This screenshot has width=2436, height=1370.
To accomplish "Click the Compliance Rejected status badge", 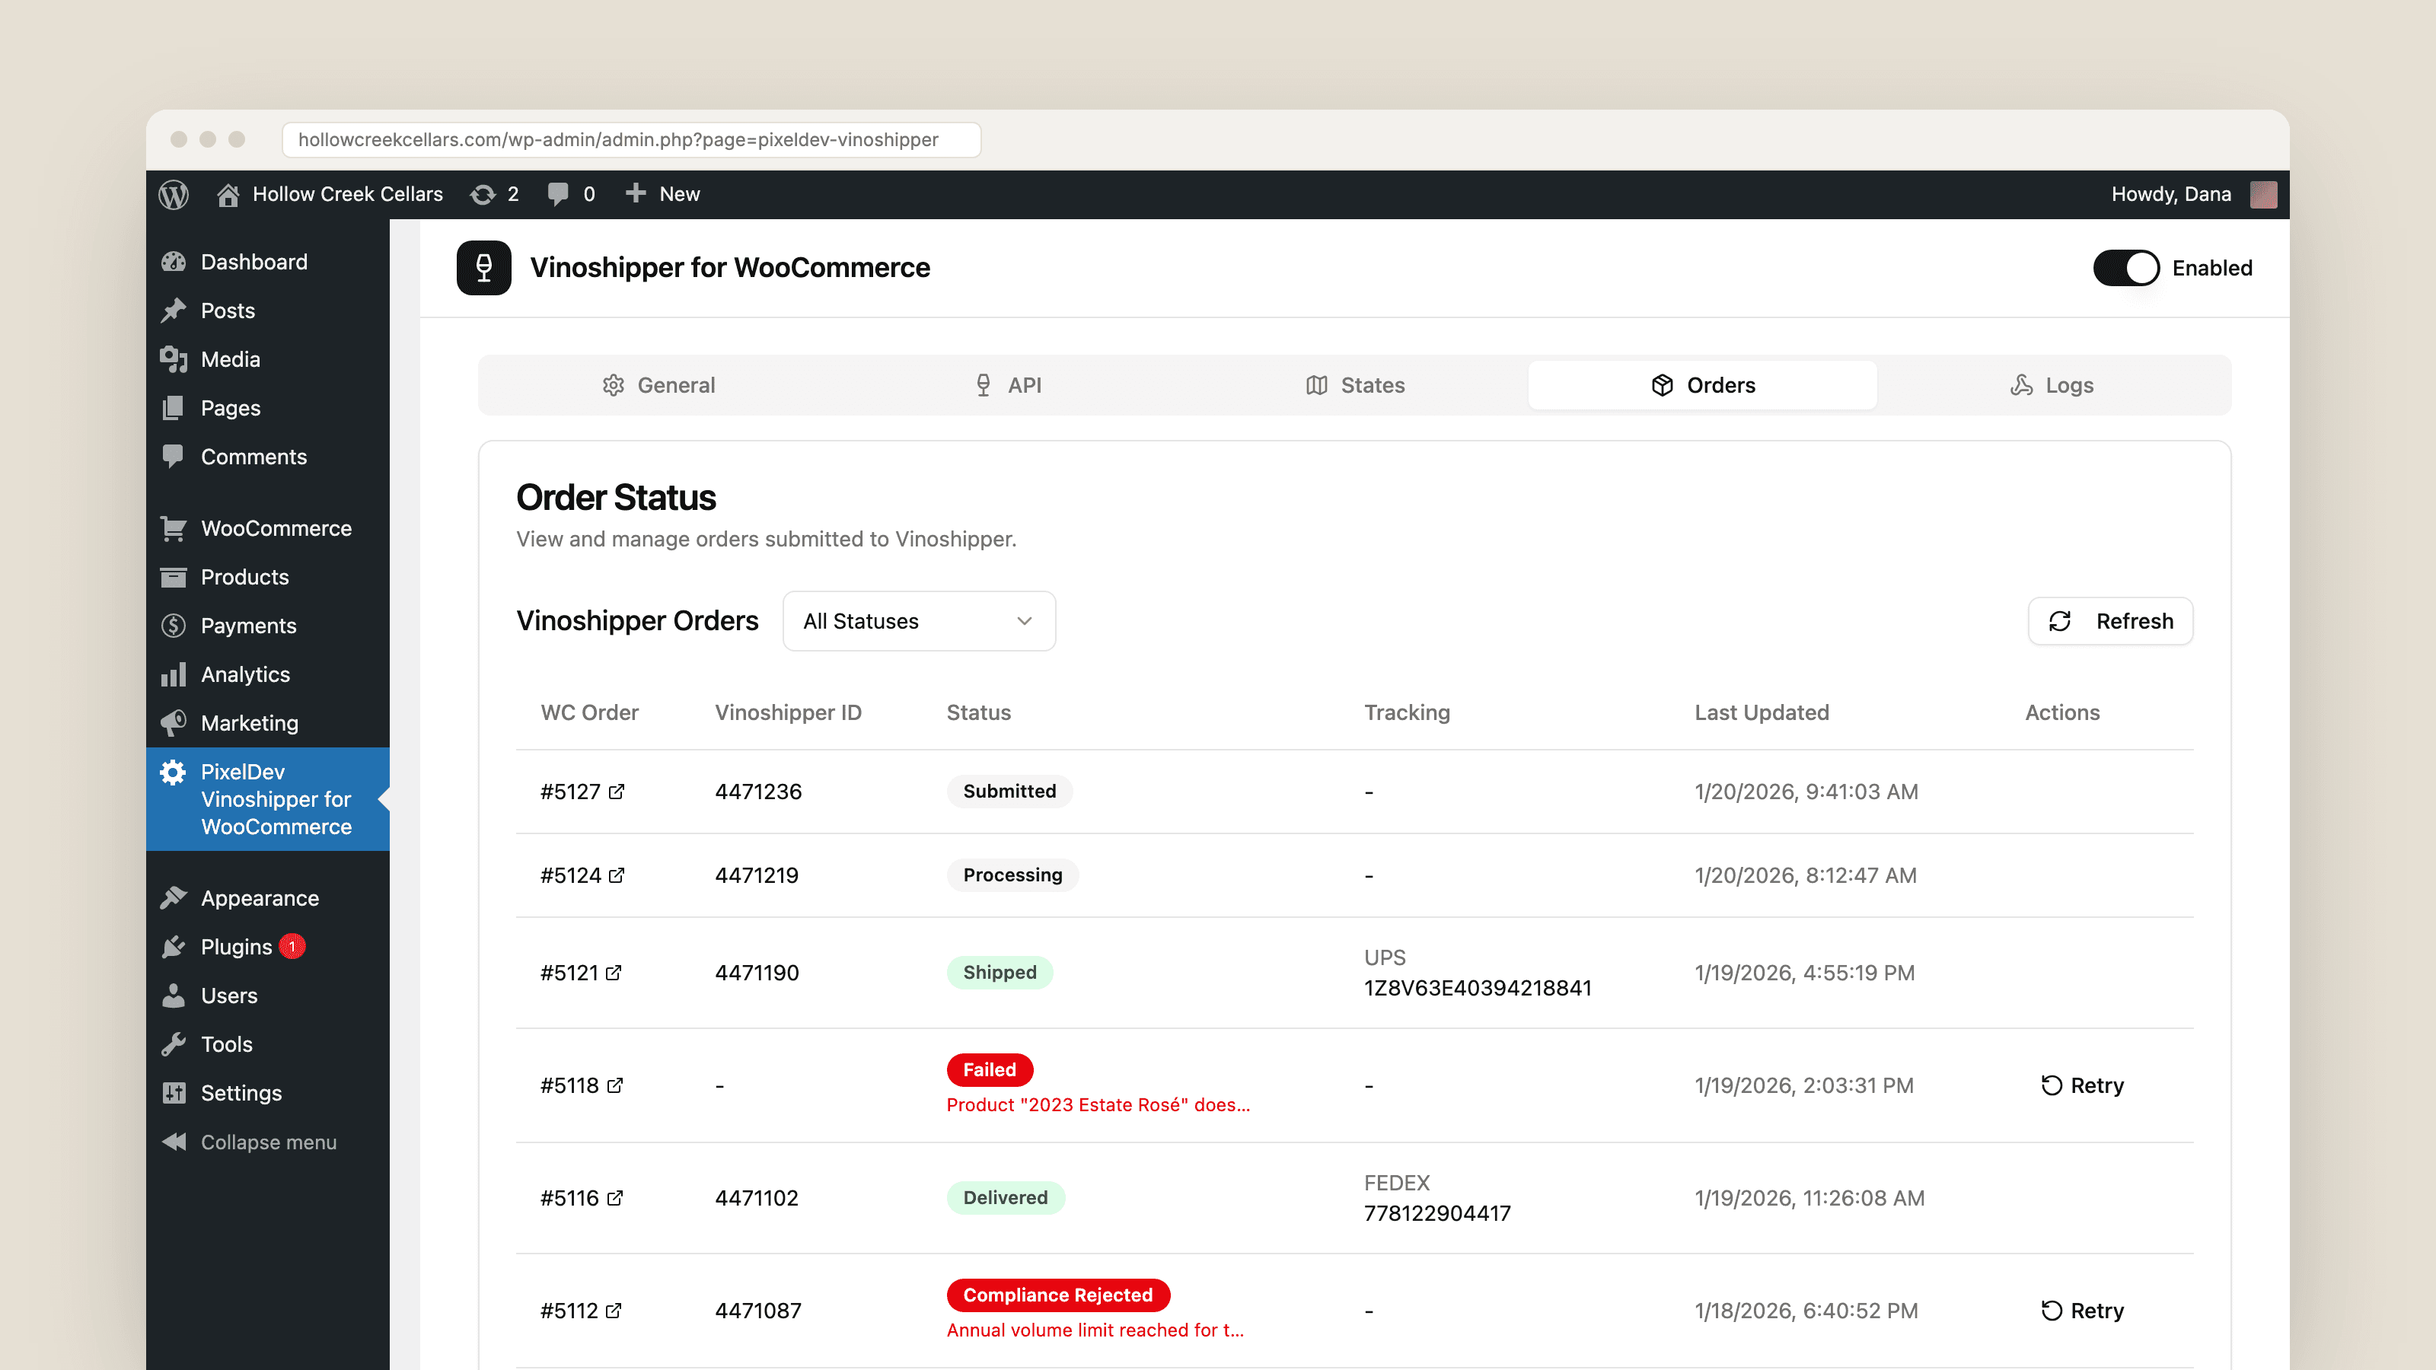I will [x=1058, y=1295].
